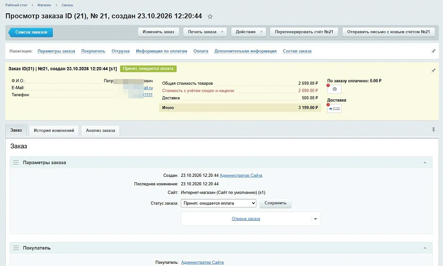Pin the order tabs row
Viewport: 443px width, 266px height.
click(433, 130)
